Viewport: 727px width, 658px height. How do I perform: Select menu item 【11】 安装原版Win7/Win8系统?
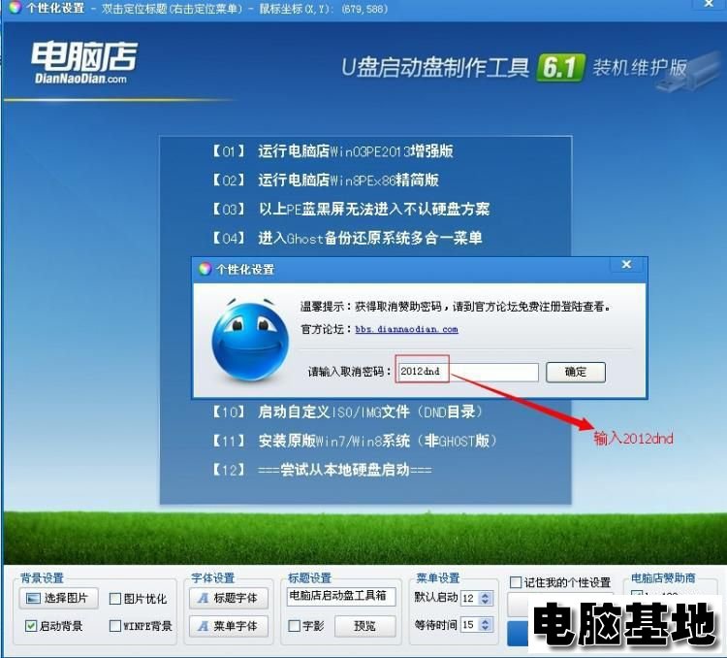click(x=354, y=441)
